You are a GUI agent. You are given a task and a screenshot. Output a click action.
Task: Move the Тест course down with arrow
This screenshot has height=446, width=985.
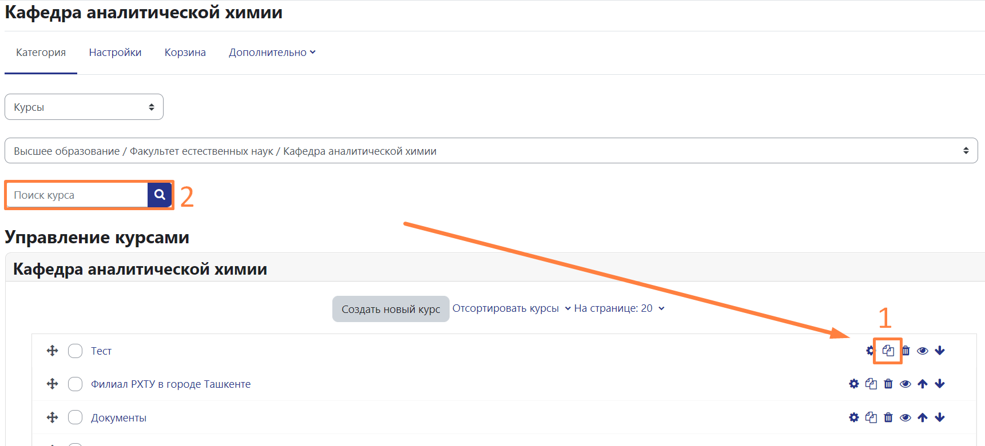tap(940, 351)
